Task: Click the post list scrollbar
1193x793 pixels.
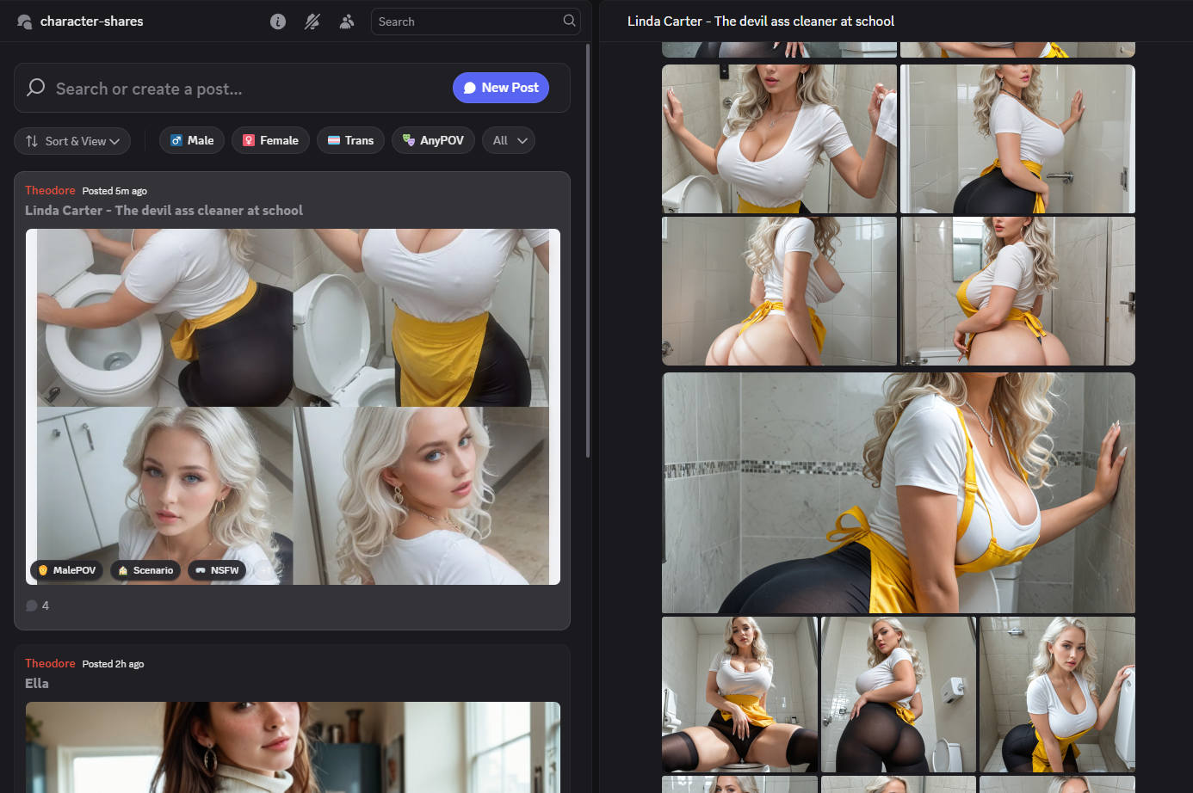Action: click(588, 249)
